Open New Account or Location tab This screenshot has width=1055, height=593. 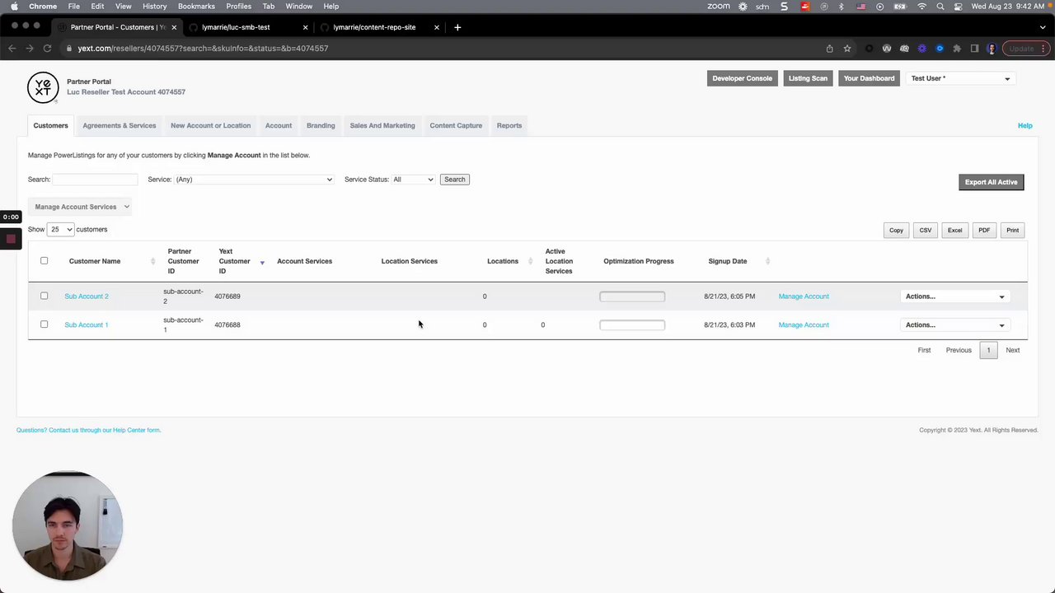pyautogui.click(x=210, y=126)
